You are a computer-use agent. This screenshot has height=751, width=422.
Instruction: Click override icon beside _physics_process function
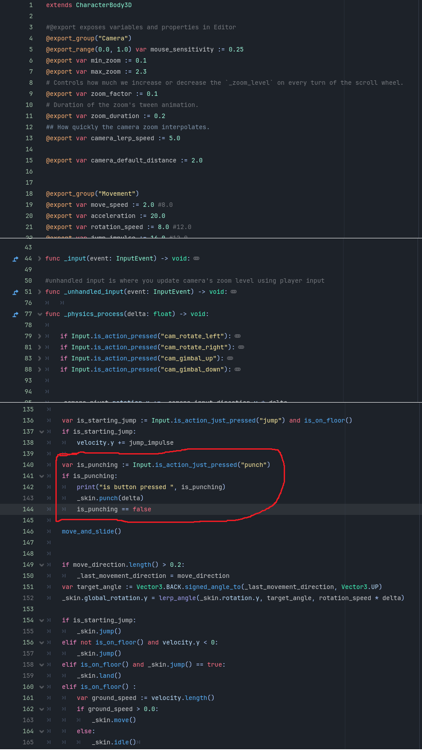pyautogui.click(x=16, y=314)
